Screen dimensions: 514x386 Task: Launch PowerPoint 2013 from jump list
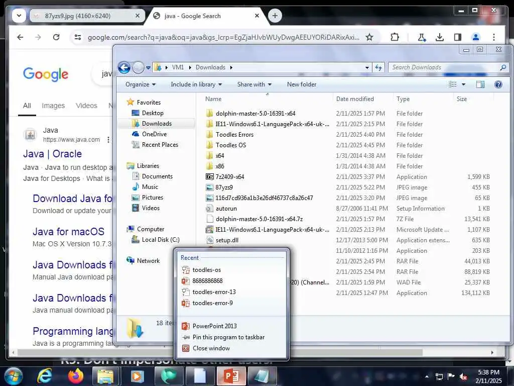(x=231, y=326)
